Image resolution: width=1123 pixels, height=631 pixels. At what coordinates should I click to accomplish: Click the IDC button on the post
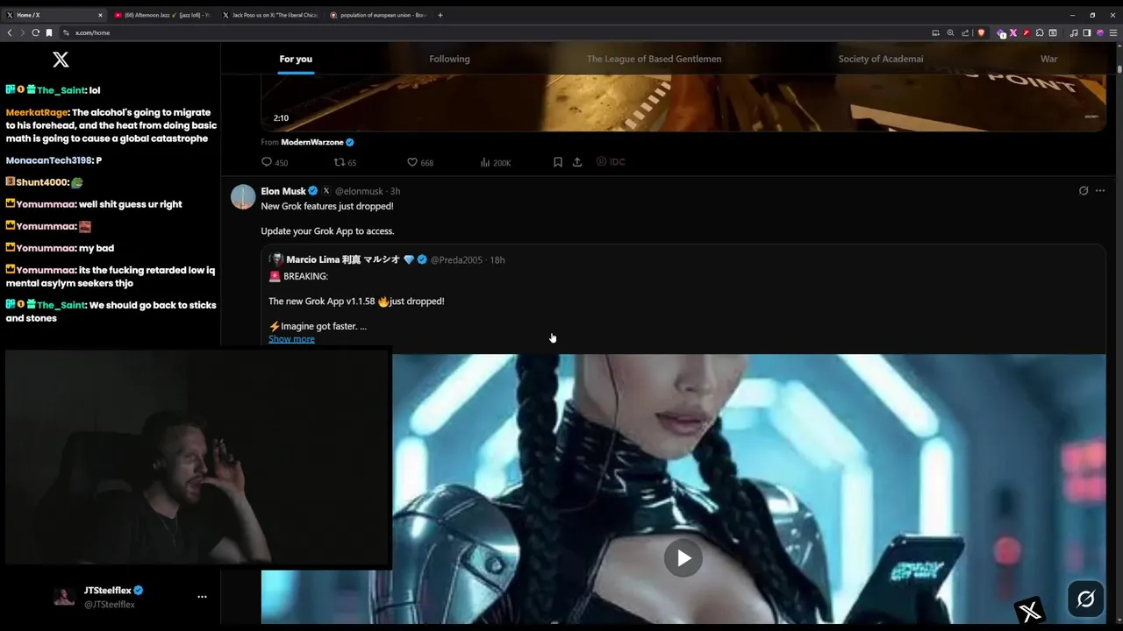(611, 161)
